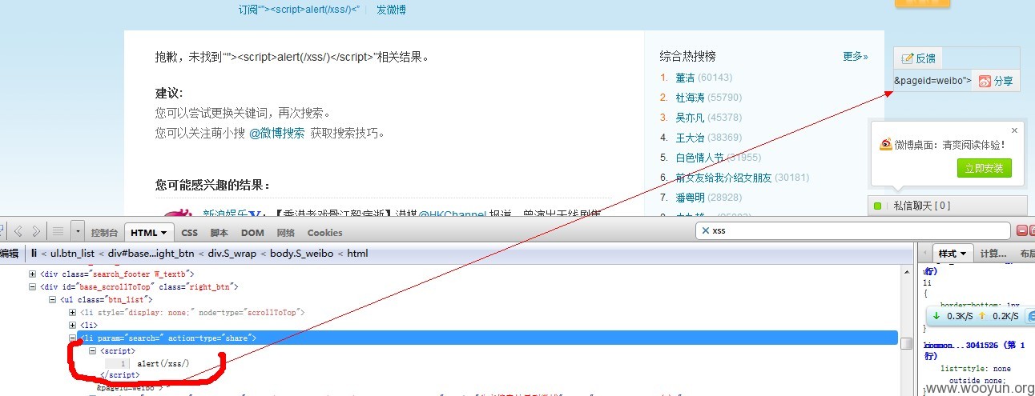Click the red Firebug minimize button
1035x396 pixels.
click(x=1021, y=230)
